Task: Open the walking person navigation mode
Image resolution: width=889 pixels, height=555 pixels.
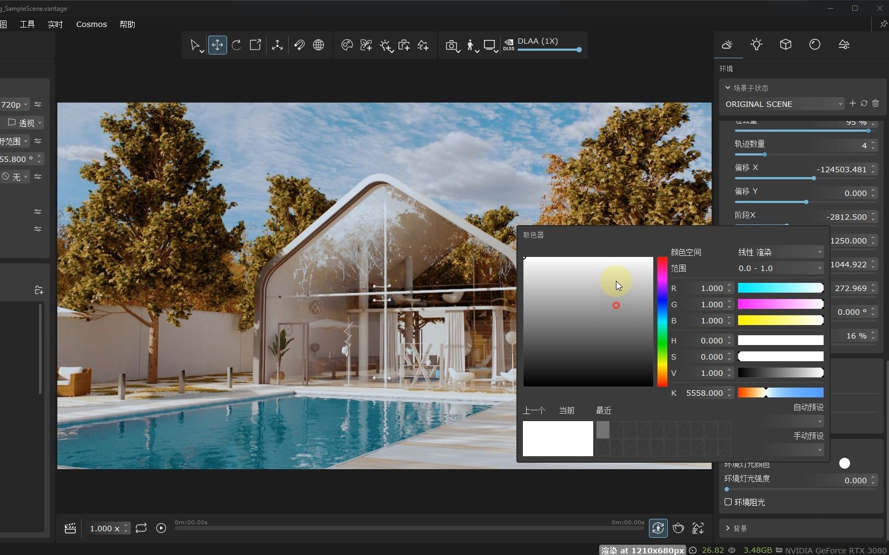Action: [x=472, y=46]
